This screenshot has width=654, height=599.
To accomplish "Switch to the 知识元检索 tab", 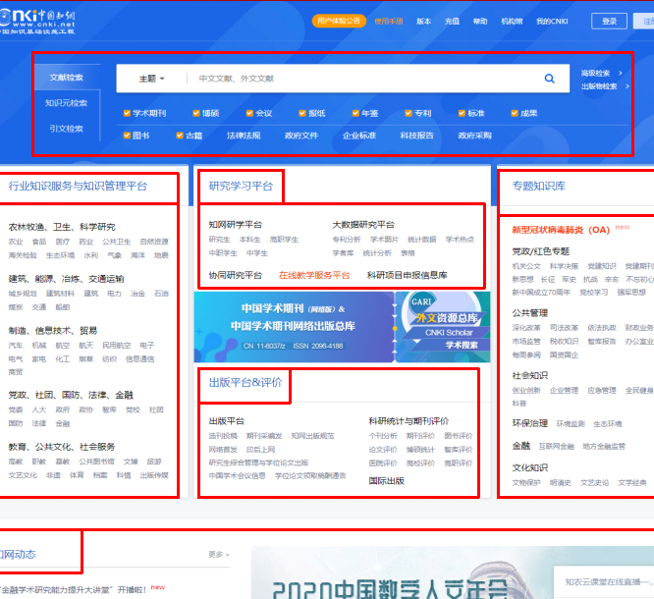I will click(67, 102).
